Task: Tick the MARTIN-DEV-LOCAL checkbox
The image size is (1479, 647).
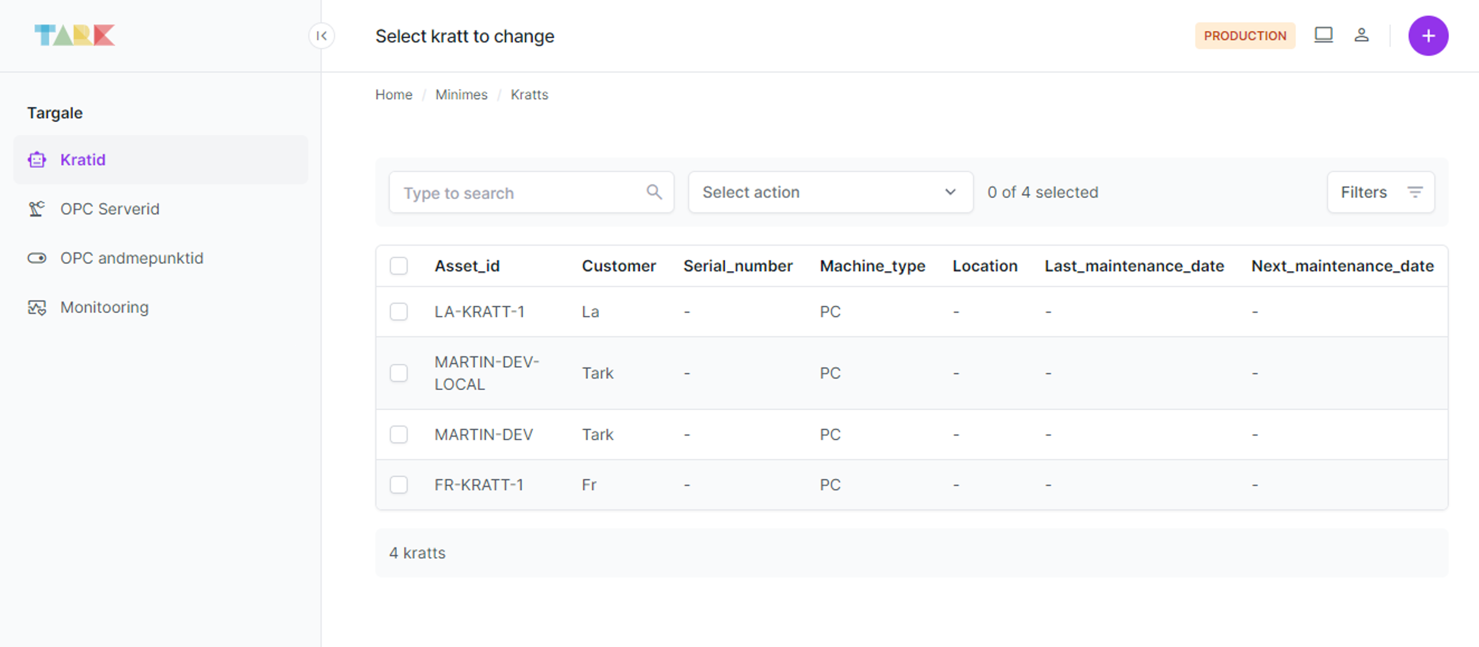Action: (x=399, y=373)
